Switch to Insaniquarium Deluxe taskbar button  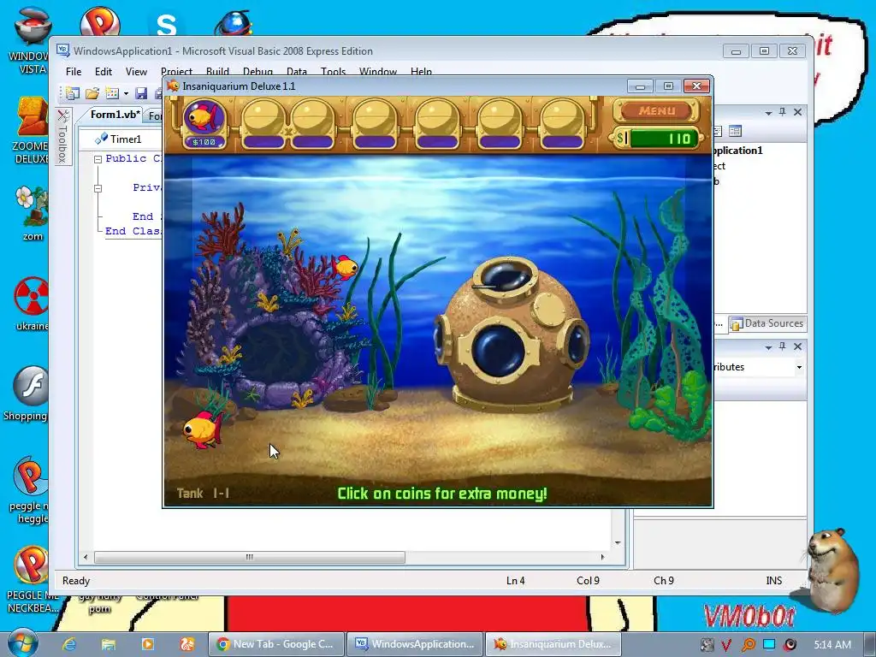(x=553, y=644)
